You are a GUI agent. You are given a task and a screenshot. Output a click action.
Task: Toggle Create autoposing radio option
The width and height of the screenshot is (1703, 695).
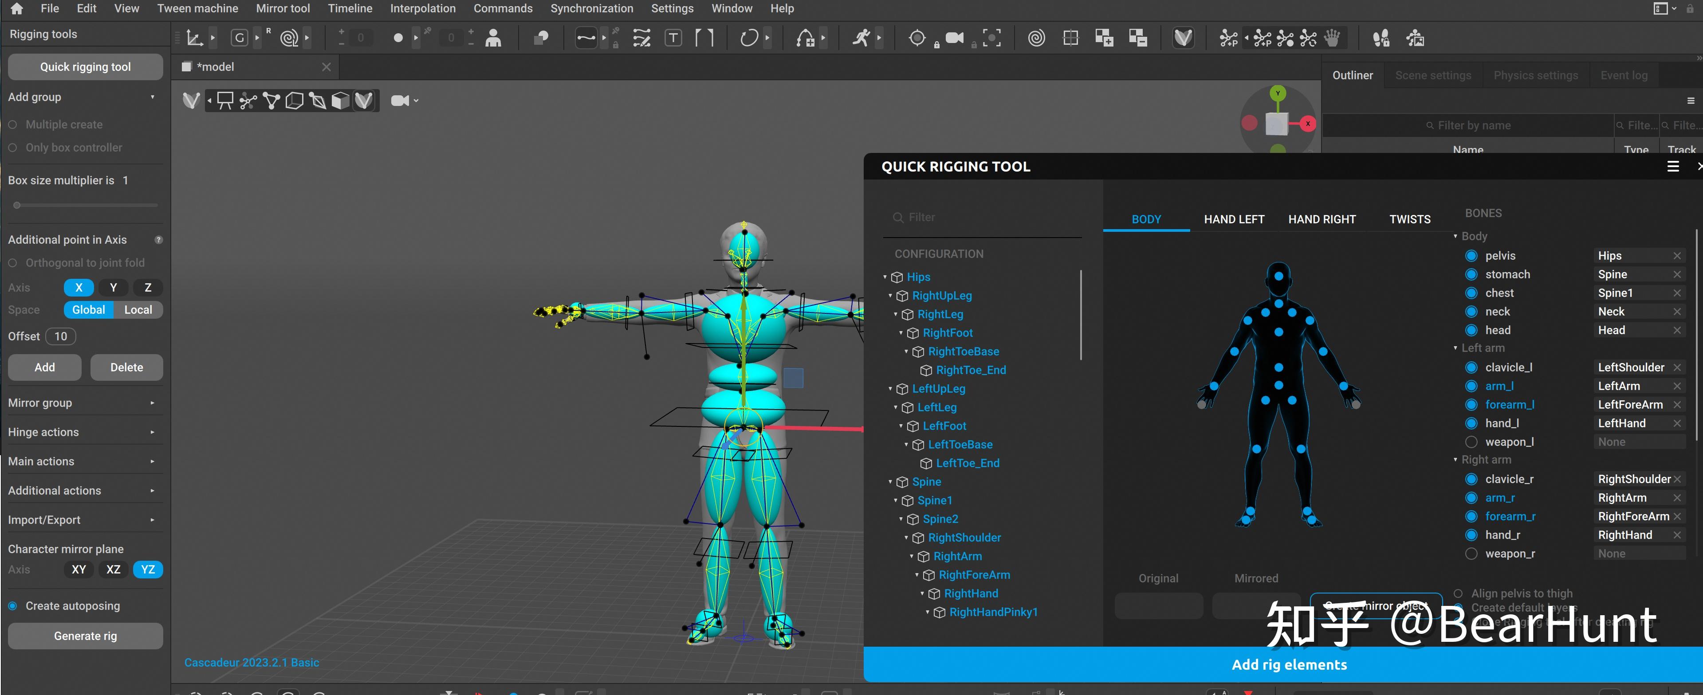[12, 606]
